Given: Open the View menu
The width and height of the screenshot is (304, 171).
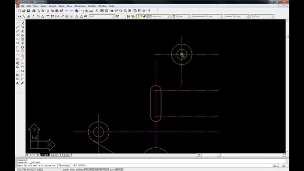Looking at the screenshot, I should tap(36, 6).
